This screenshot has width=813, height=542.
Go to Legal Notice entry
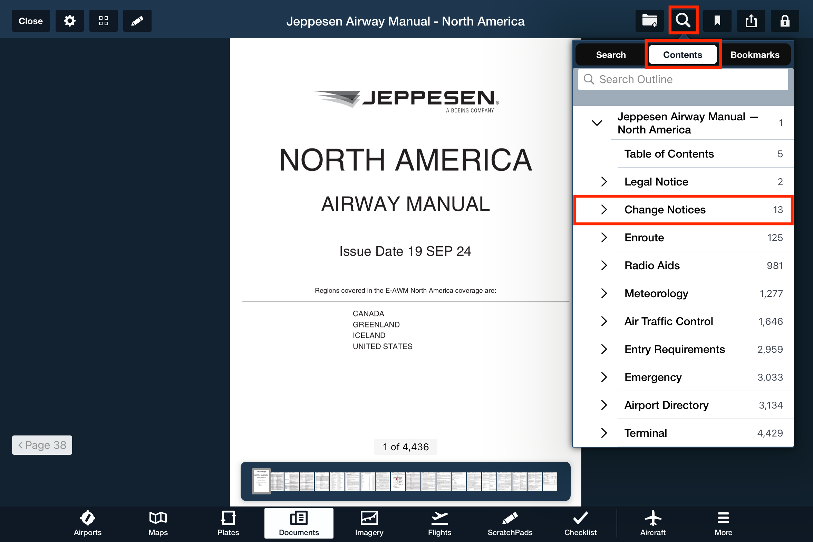point(683,182)
